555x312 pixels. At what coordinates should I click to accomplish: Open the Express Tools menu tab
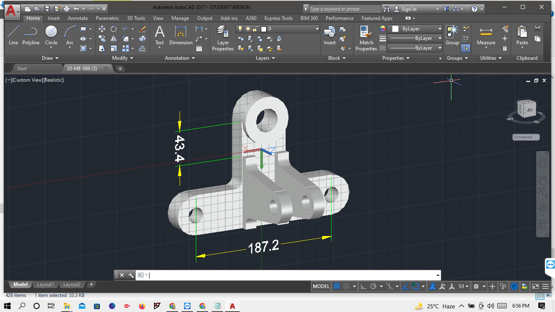pos(278,18)
